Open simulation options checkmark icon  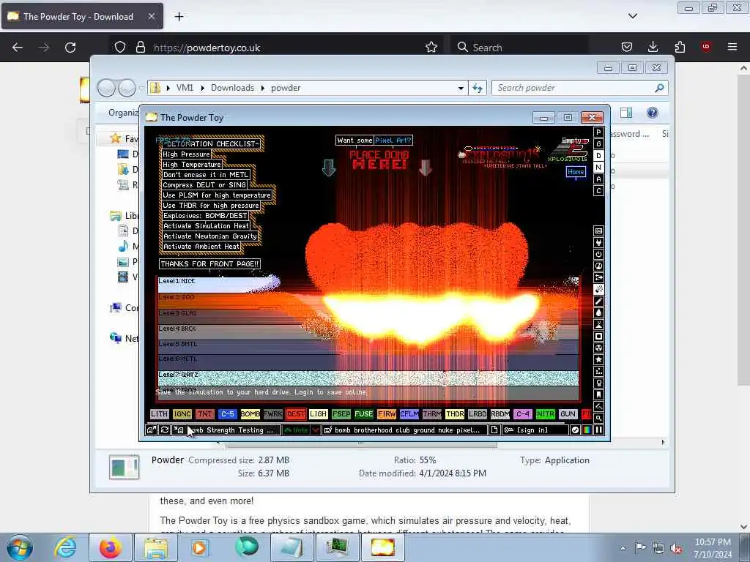[x=576, y=430]
